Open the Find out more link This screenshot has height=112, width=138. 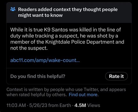[x=83, y=95]
